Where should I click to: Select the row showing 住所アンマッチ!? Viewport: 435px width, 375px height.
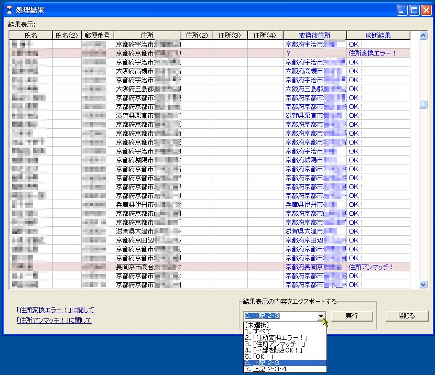click(157, 267)
